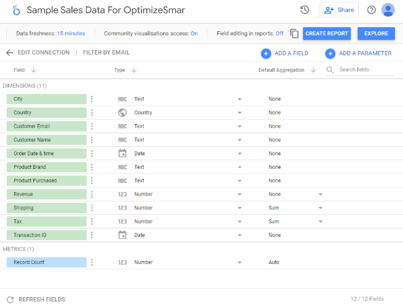Open the three-dot menu for Transaction ID
This screenshot has width=403, height=307.
[x=92, y=235]
